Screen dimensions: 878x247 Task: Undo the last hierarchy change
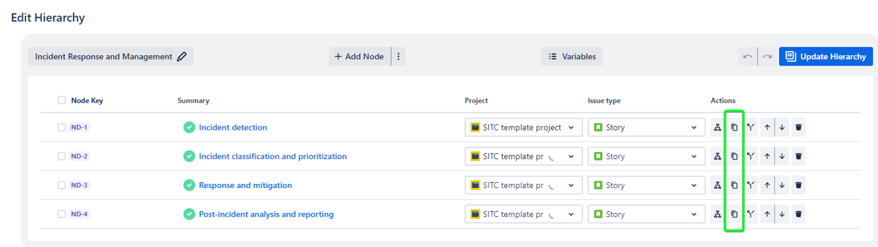pos(747,56)
